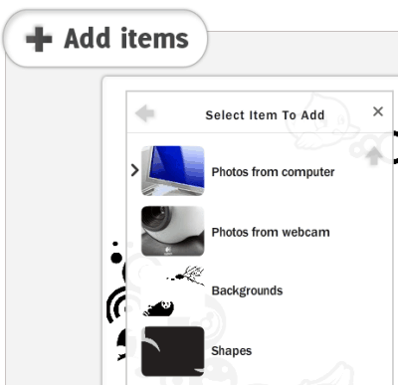Viewport: 398px width, 385px height.
Task: Click the faded up arrow icon
Action: coord(374,156)
